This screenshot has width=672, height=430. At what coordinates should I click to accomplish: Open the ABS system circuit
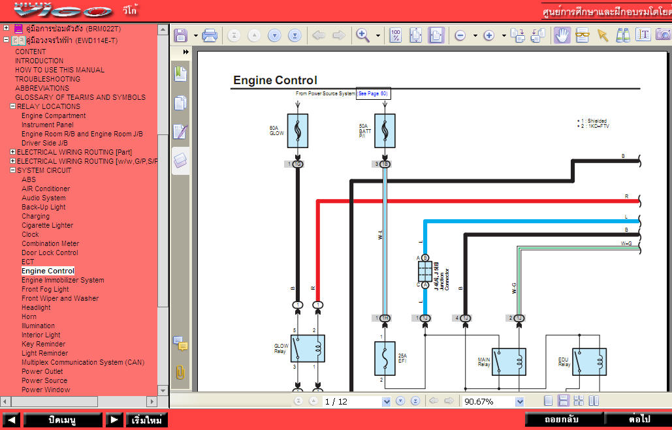point(29,179)
